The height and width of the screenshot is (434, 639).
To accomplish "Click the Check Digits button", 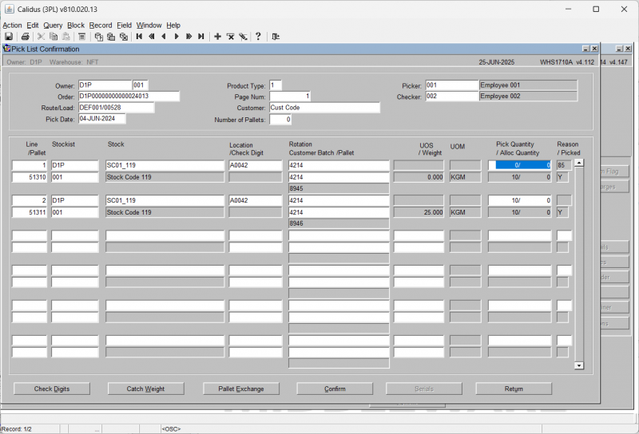I will 52,389.
